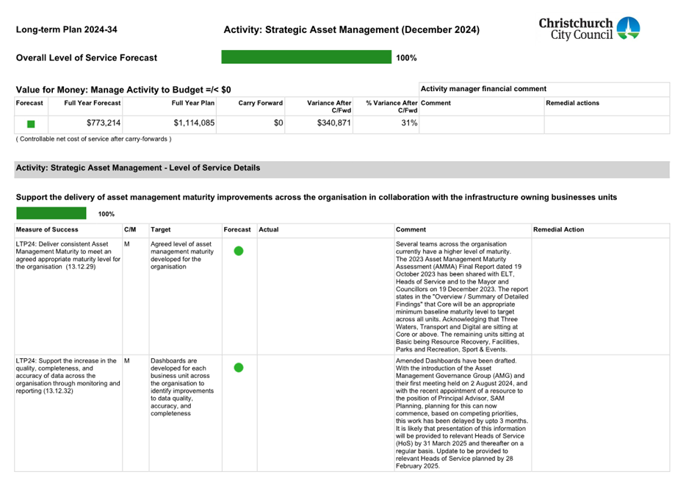Click the Actual column header

[269, 230]
